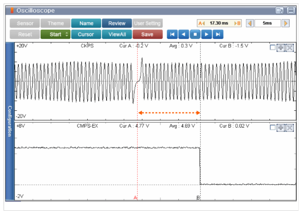The height and width of the screenshot is (214, 302).
Task: Click the ViewAll button
Action: click(x=117, y=34)
